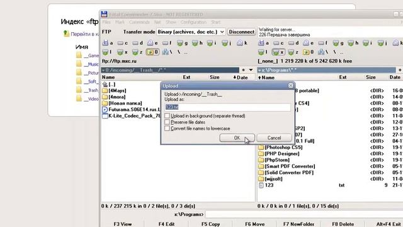The width and height of the screenshot is (403, 227).
Task: Go to root directory in right panel
Action: pyautogui.click(x=334, y=52)
